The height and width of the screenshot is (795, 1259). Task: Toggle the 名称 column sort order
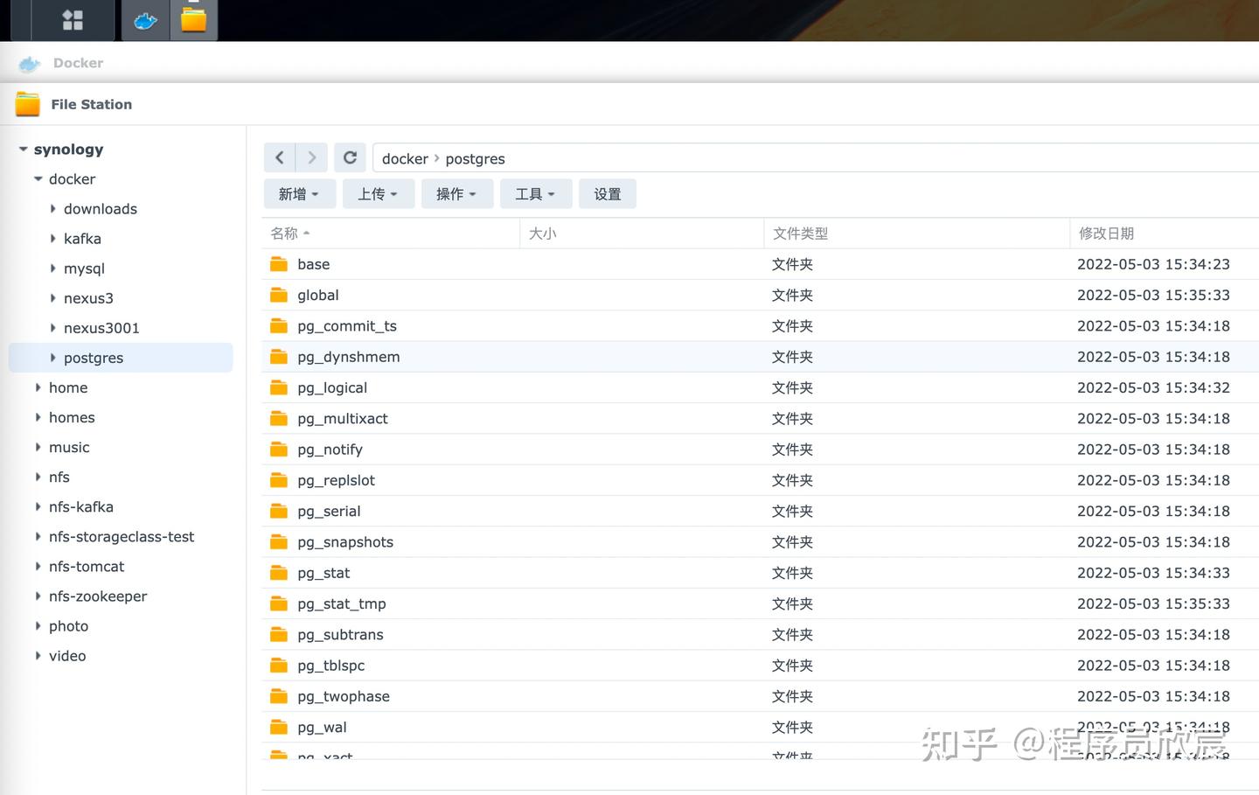pyautogui.click(x=284, y=233)
